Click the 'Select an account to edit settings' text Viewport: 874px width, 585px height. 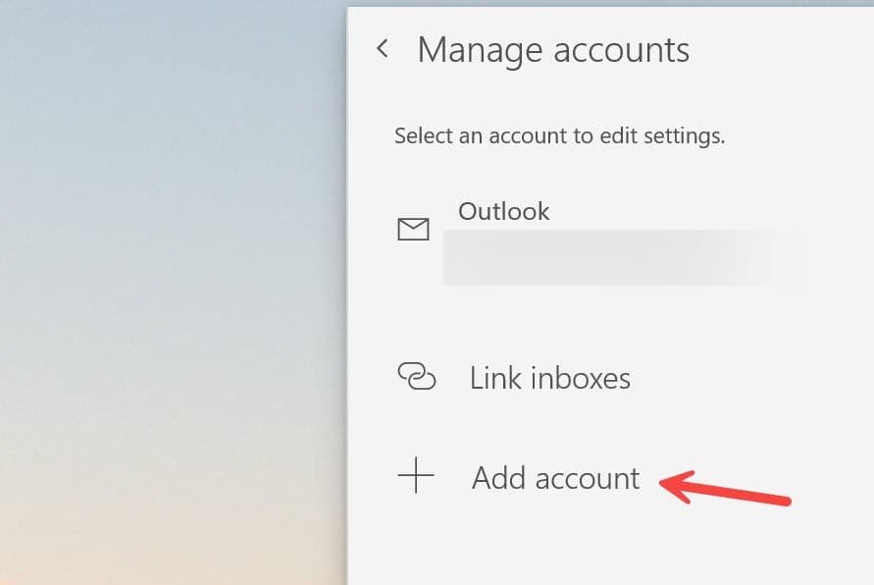[x=559, y=135]
